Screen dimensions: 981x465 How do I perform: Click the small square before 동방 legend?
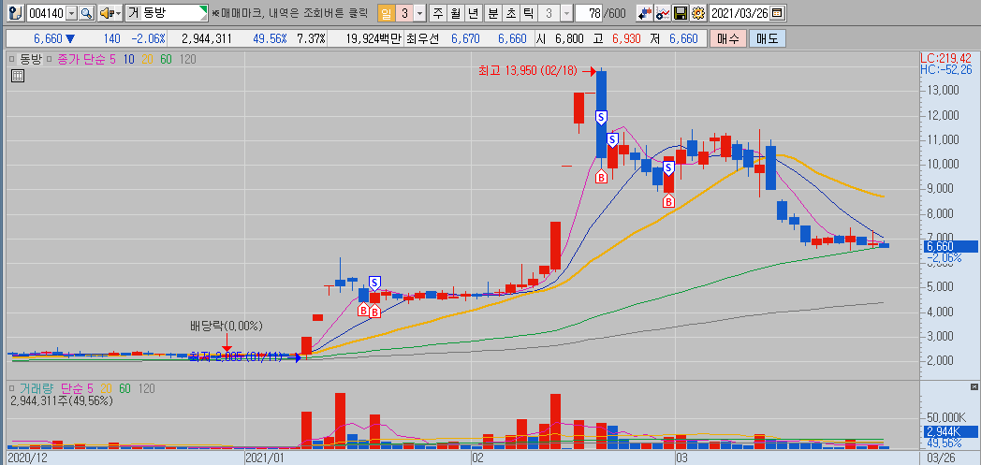coord(12,59)
